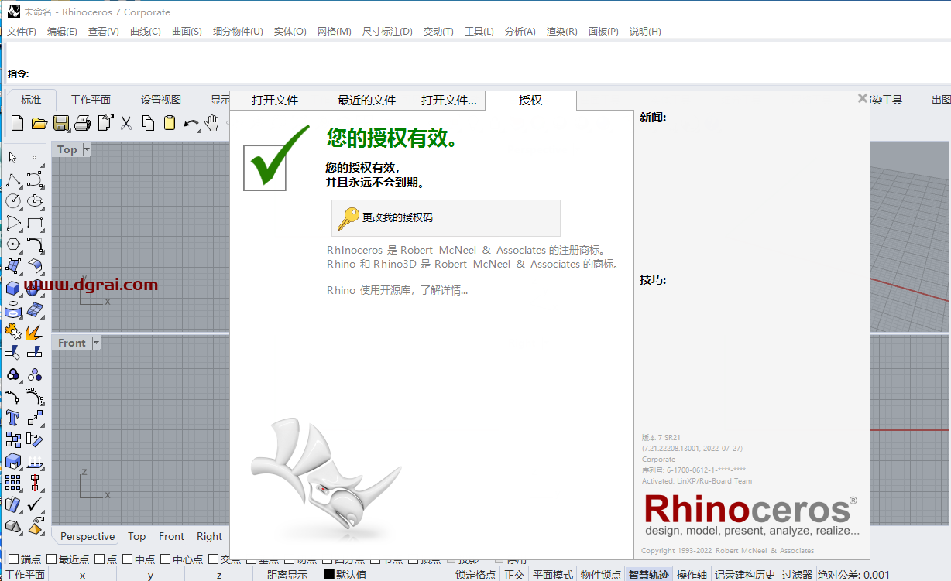Open the 渲染(R) menu
The width and height of the screenshot is (951, 581).
pos(560,32)
